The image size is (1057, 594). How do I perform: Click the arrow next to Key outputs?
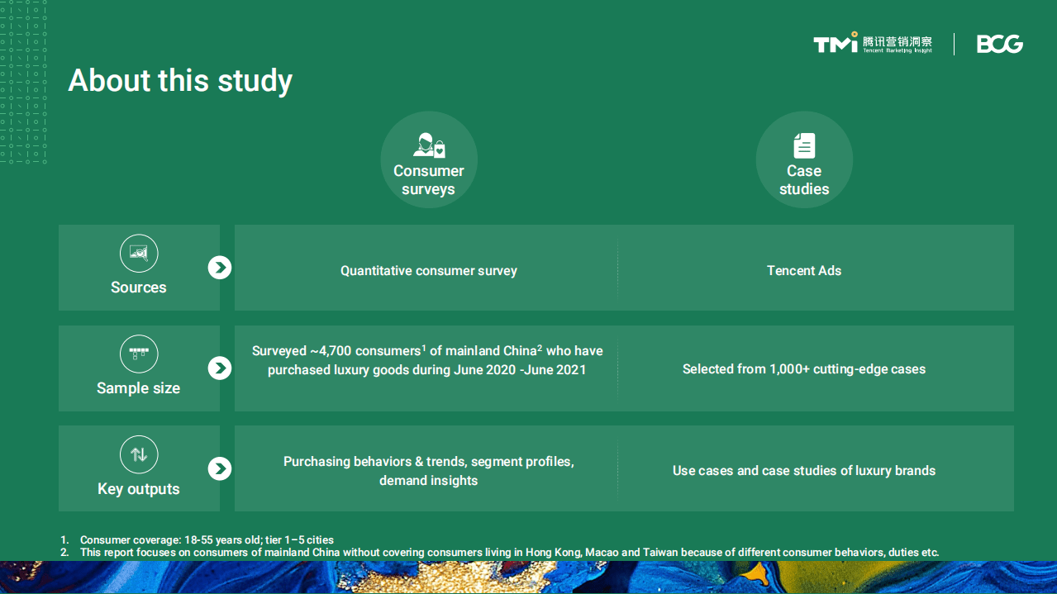(x=219, y=468)
